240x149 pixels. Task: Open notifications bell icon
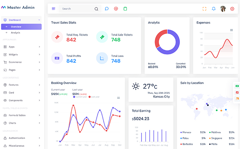[214, 9]
